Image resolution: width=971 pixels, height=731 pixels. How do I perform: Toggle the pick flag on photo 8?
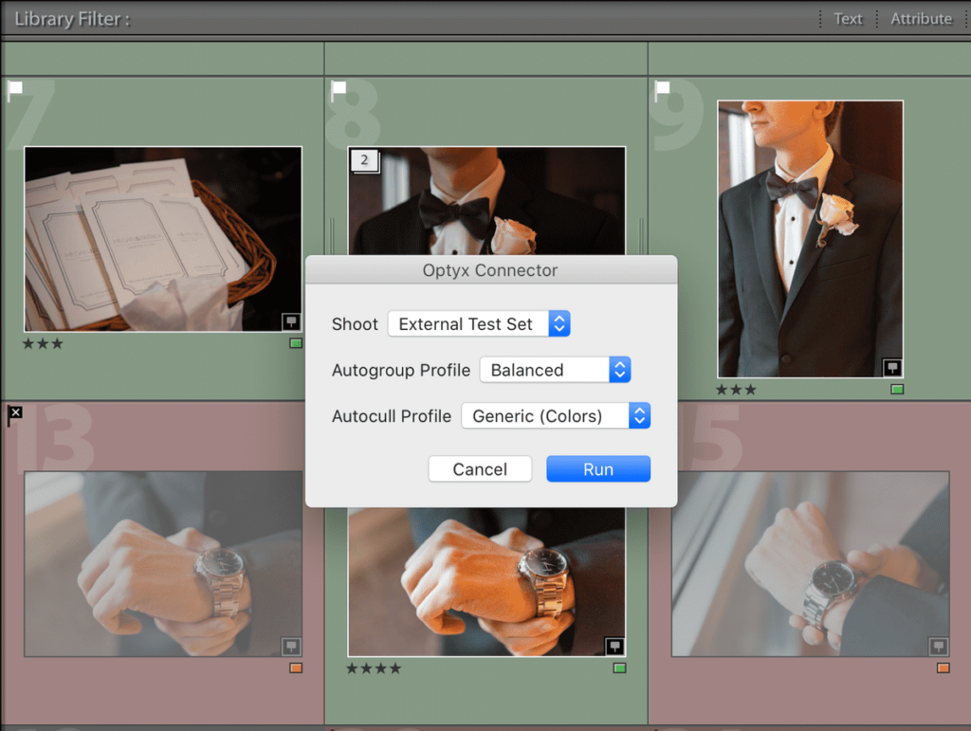click(337, 89)
